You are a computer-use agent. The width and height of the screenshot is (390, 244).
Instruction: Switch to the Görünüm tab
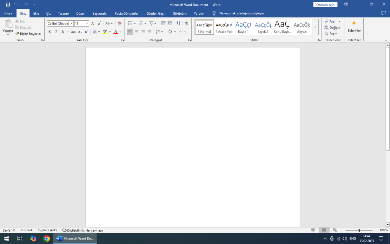click(180, 13)
